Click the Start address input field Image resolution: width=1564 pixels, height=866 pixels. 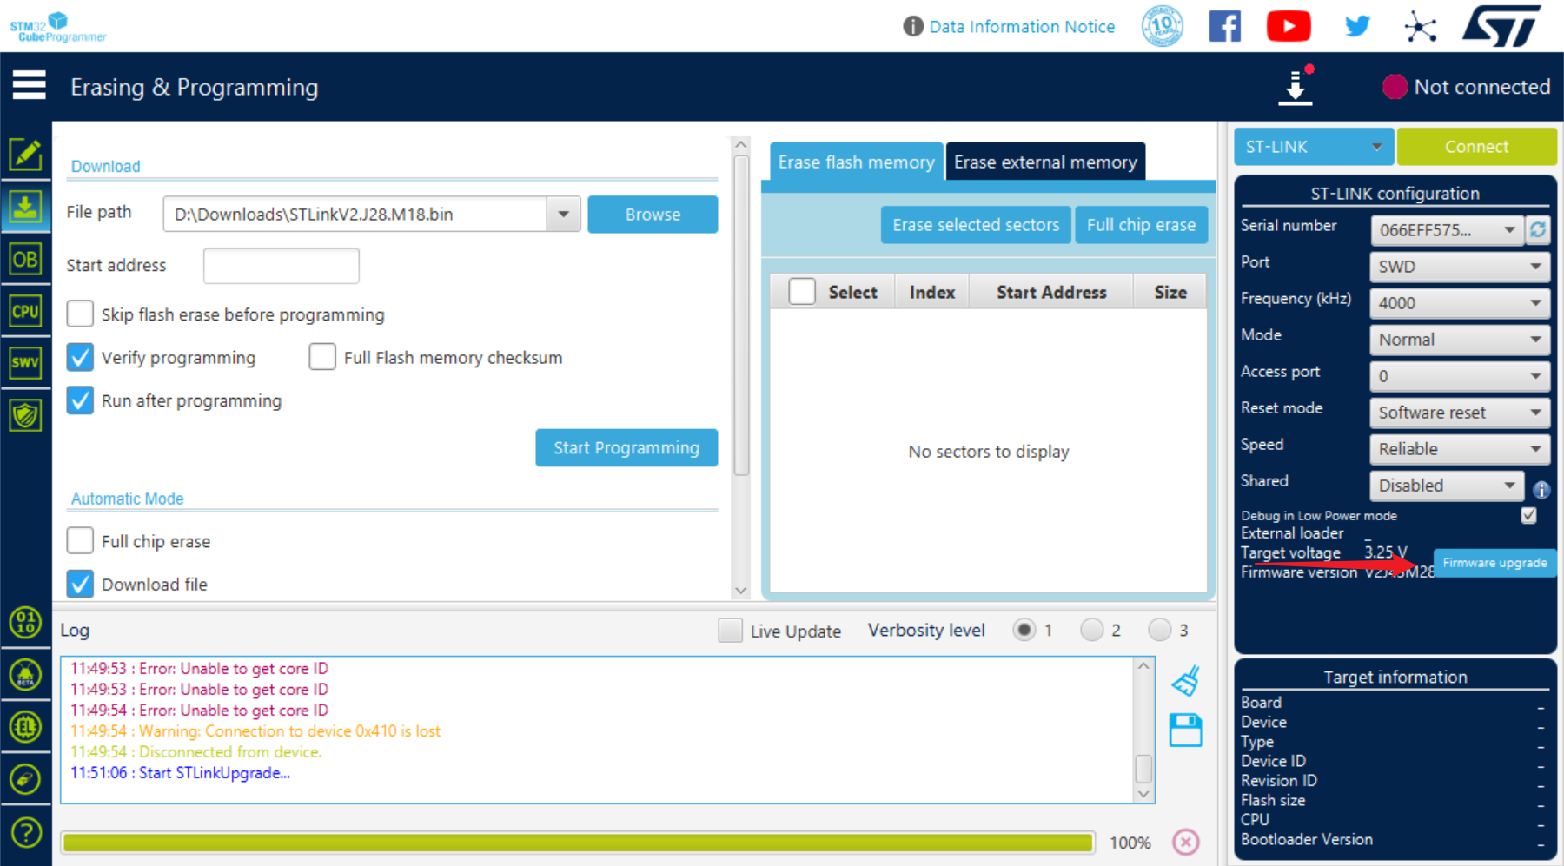click(x=281, y=265)
